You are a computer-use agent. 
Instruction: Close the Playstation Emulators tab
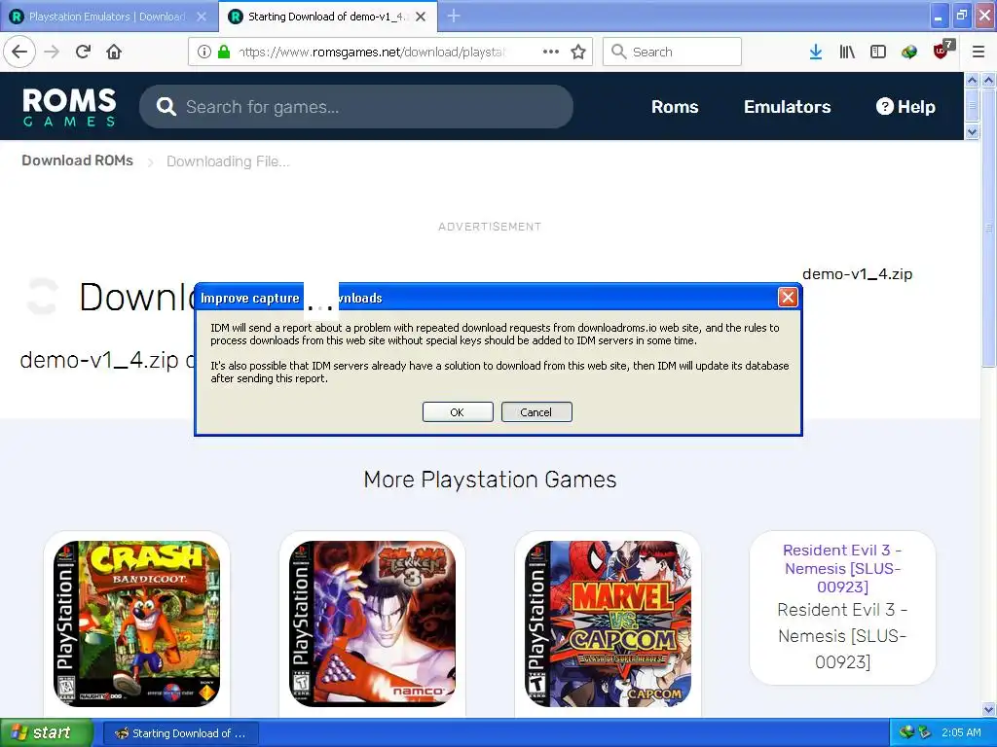202,17
